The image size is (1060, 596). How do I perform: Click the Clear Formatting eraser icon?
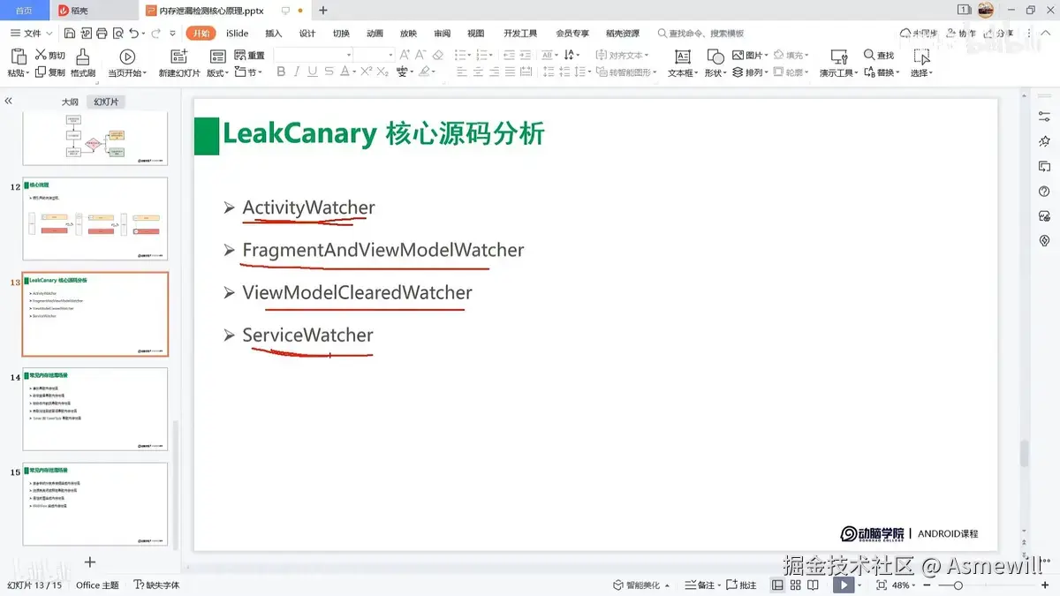(x=438, y=55)
